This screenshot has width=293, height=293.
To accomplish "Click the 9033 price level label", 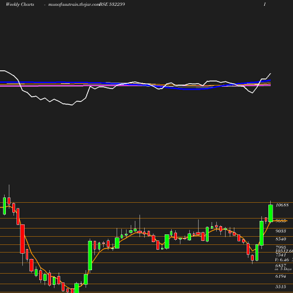I will tap(281, 231).
